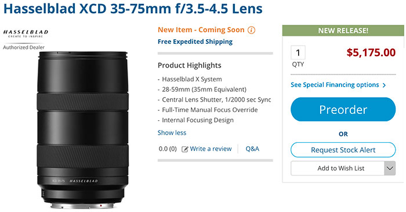Open the Add to Wish List dropdown arrow
Viewport: 406px width, 212px height.
click(390, 169)
